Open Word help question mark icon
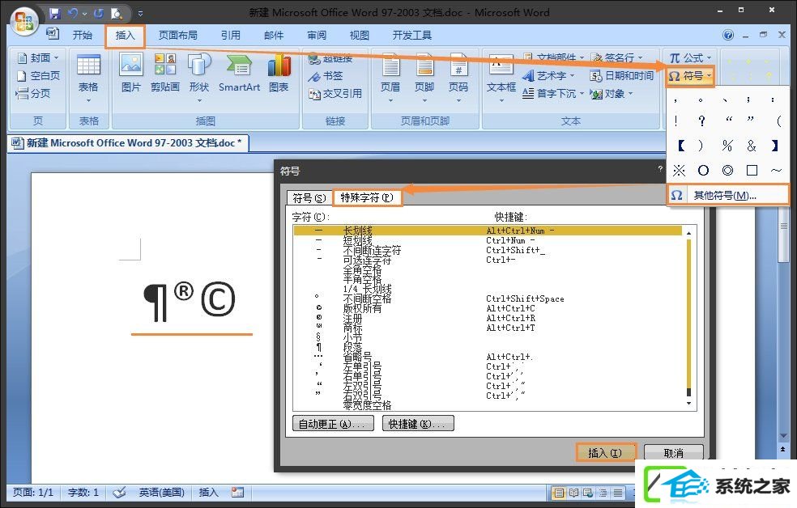797x508 pixels. (728, 35)
